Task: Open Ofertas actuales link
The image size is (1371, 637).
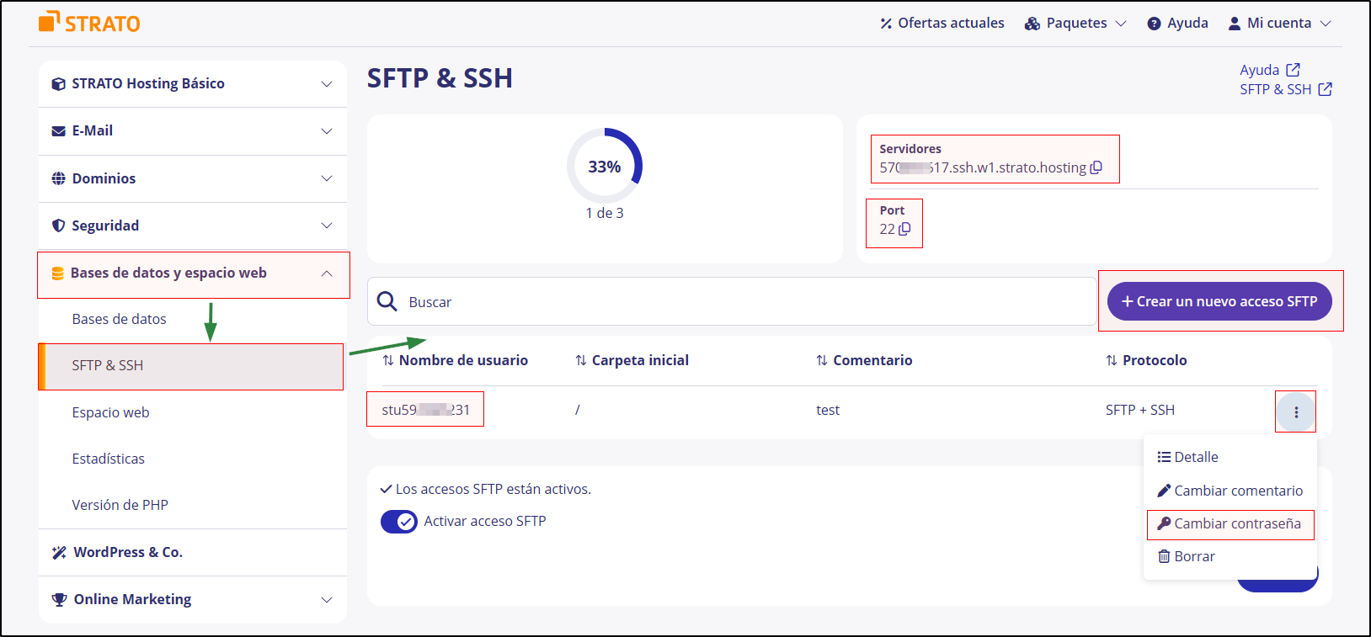Action: [x=942, y=23]
